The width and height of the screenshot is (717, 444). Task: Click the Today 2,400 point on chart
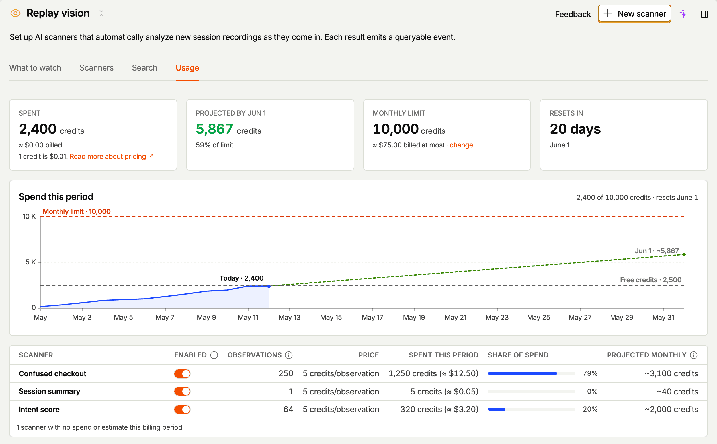(x=269, y=286)
